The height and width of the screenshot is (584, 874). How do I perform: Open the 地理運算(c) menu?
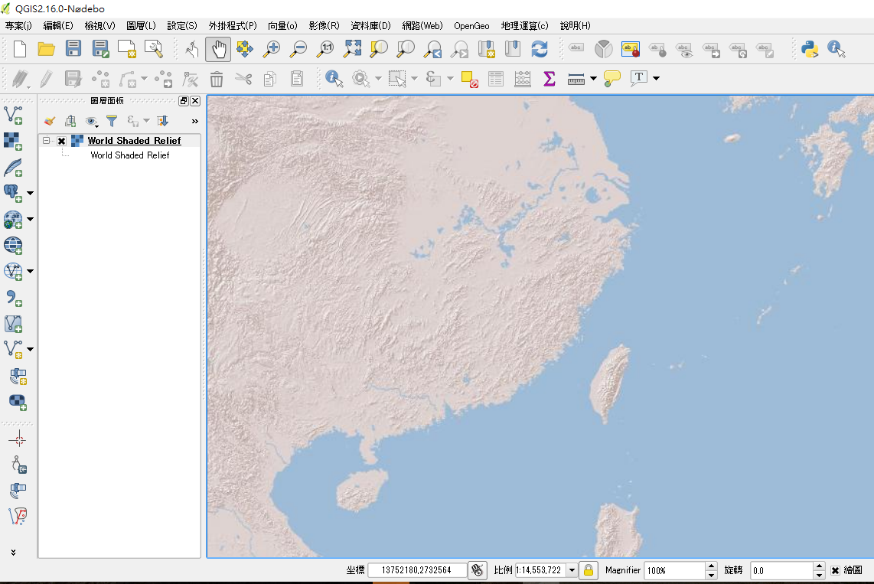(x=524, y=25)
